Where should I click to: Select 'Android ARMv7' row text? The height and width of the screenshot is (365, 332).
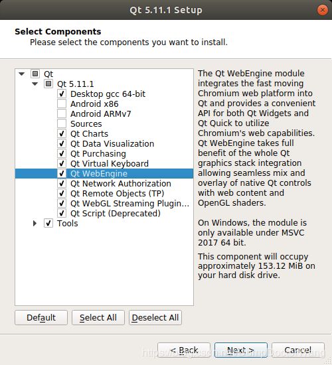(x=101, y=114)
